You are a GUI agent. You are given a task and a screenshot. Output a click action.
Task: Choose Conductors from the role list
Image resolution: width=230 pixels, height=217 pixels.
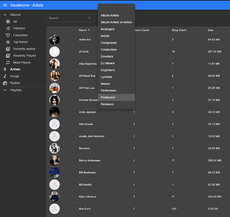[x=117, y=49]
